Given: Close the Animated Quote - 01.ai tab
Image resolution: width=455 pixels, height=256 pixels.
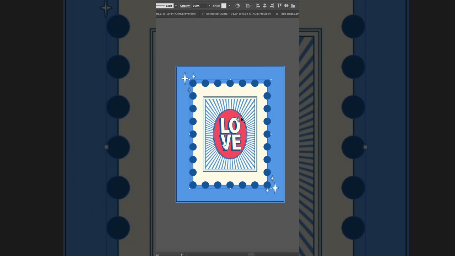Looking at the screenshot, I should (x=203, y=14).
